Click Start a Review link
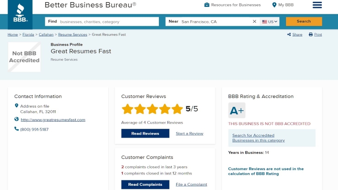The width and height of the screenshot is (338, 190). point(189,133)
